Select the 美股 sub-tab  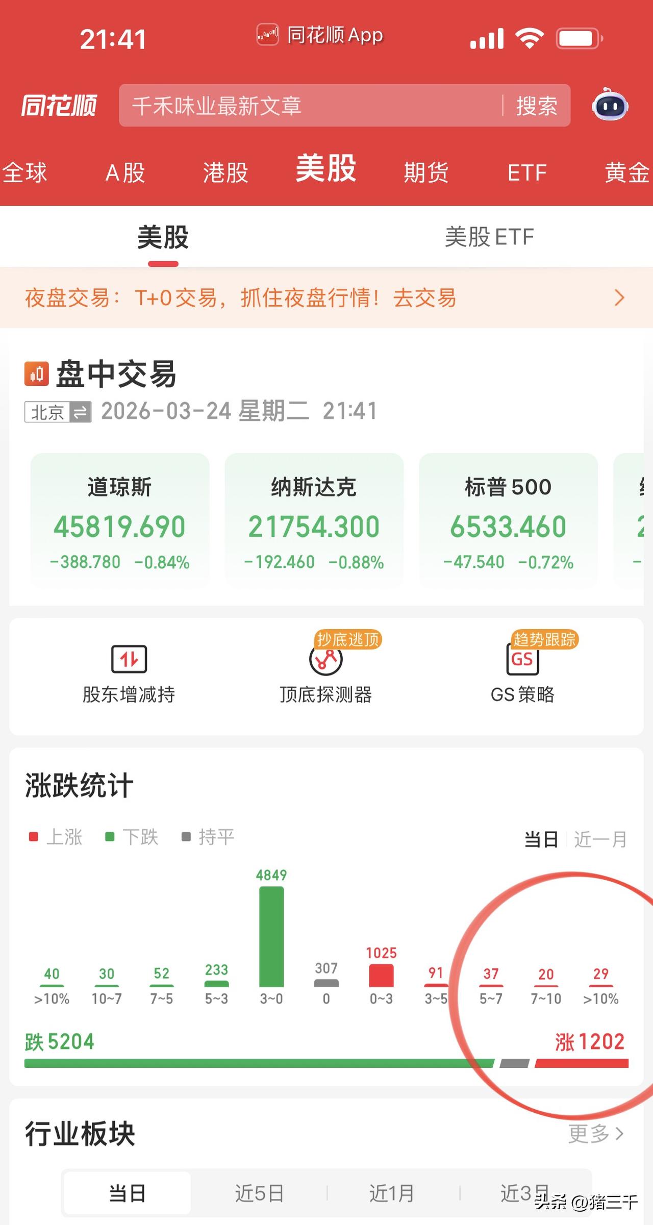click(x=163, y=237)
